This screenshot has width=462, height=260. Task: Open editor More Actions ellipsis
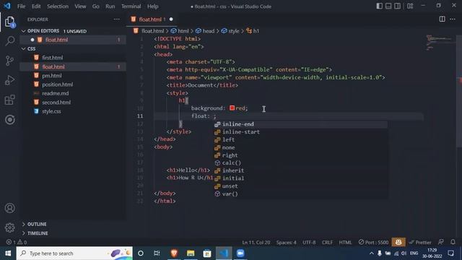[453, 19]
